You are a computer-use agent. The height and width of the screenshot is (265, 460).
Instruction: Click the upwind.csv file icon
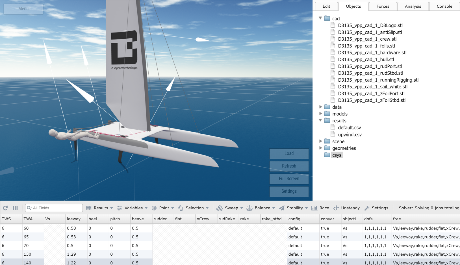333,134
